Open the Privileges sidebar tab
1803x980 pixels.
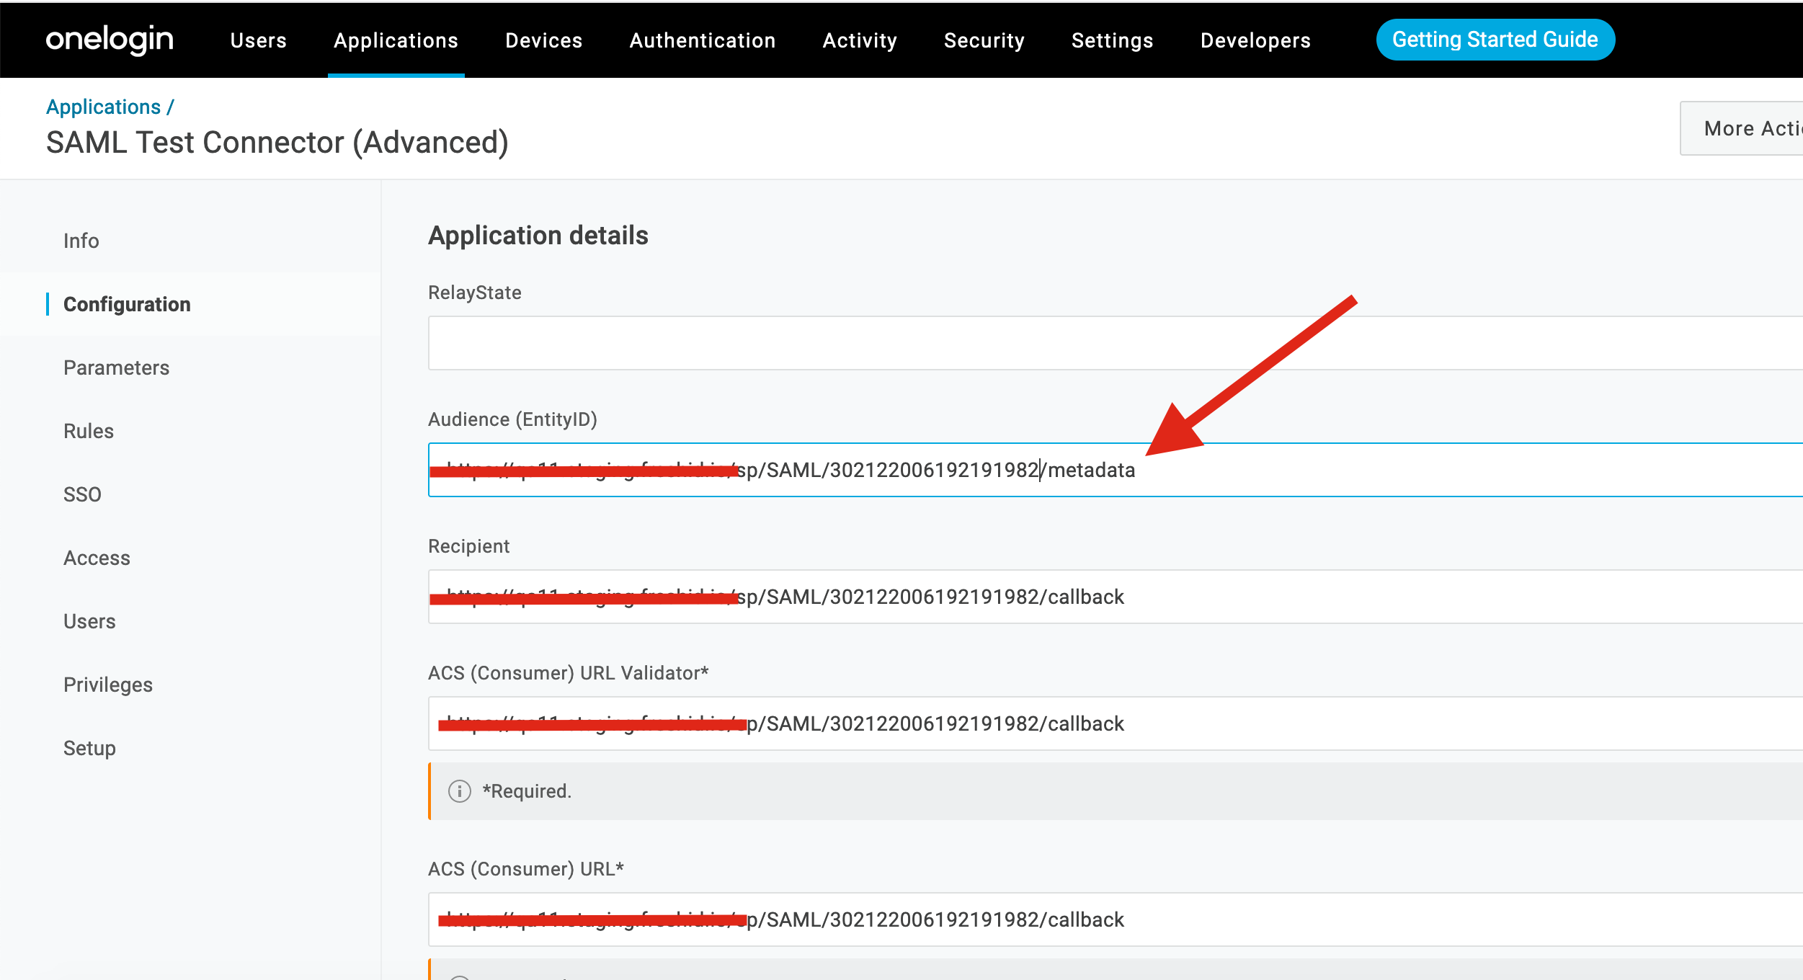[108, 685]
